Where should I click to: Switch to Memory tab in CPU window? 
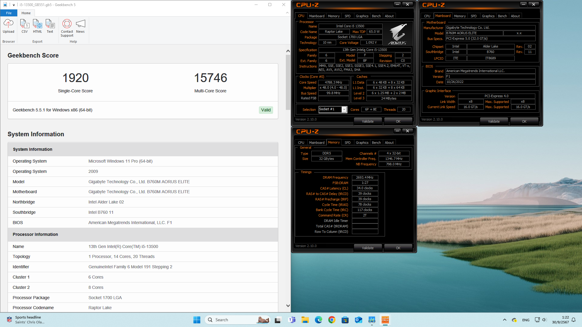[x=334, y=16]
